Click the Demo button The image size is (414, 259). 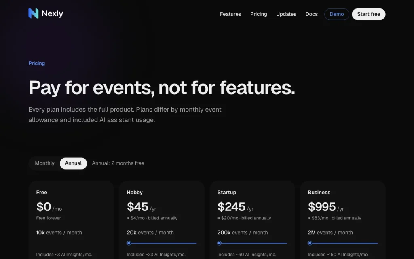pos(337,14)
